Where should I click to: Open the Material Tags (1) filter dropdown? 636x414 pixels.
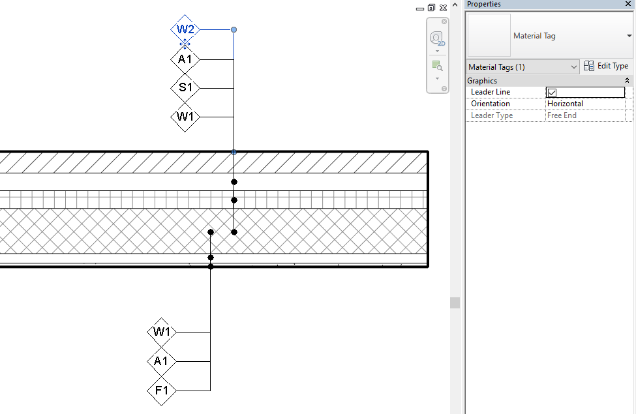(522, 67)
